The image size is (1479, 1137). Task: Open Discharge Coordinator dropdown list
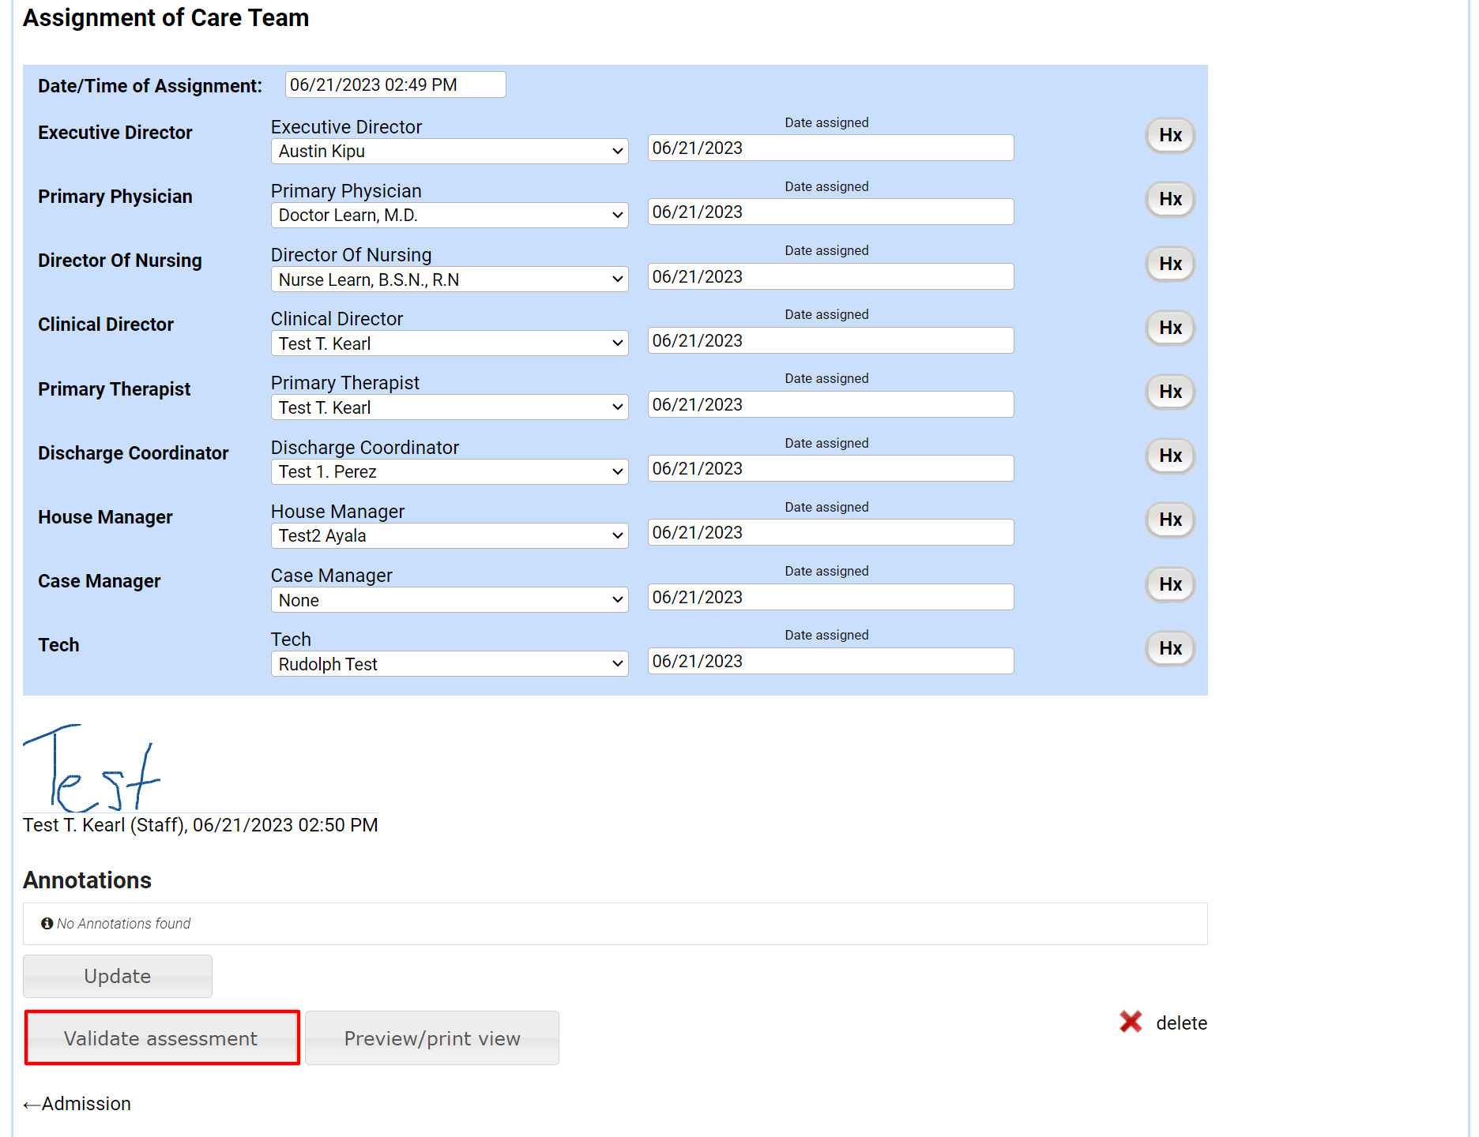[449, 471]
